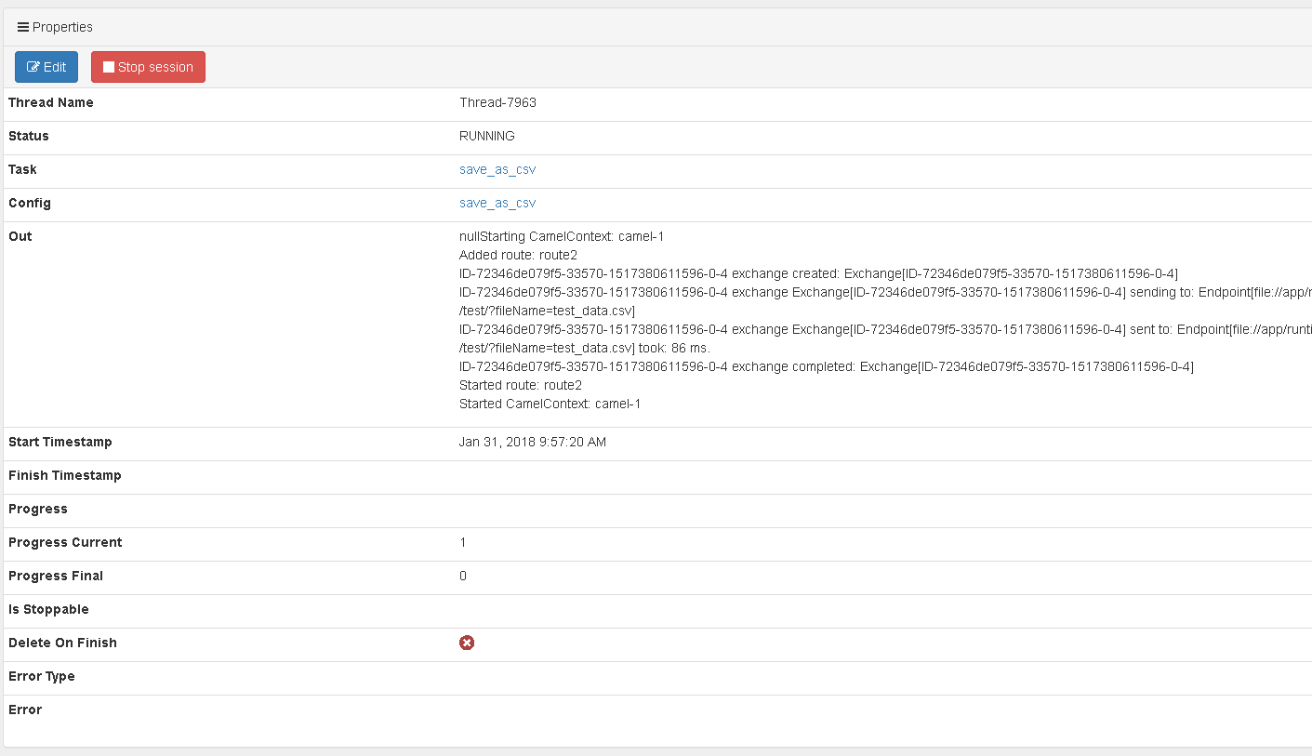The image size is (1312, 756).
Task: Click the 'exchange created' log line
Action: (x=819, y=273)
